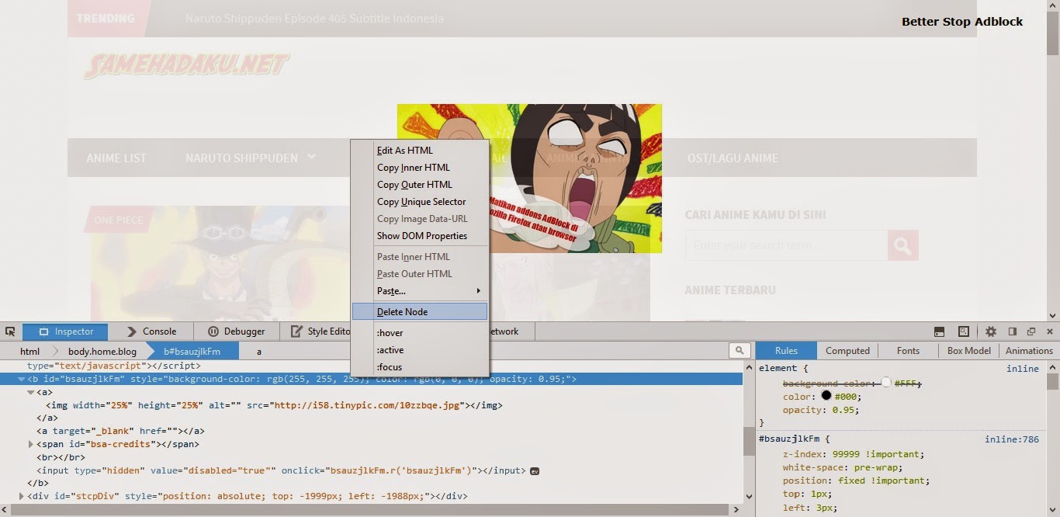Click the Rules panel scrollbar thumb

click(1052, 381)
